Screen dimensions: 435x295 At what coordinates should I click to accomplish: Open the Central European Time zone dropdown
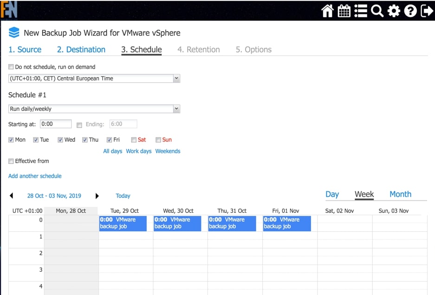(x=94, y=79)
